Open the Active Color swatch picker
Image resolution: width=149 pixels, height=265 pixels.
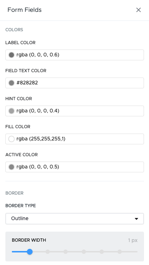pos(11,167)
